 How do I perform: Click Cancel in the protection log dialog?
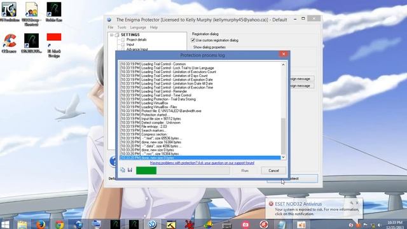click(273, 170)
